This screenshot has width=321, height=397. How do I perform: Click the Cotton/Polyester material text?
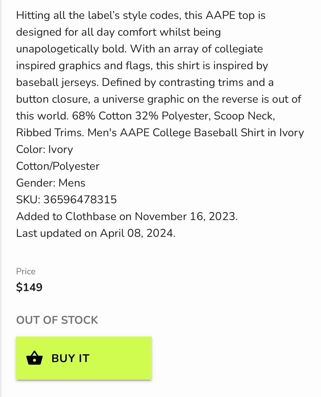pos(57,166)
